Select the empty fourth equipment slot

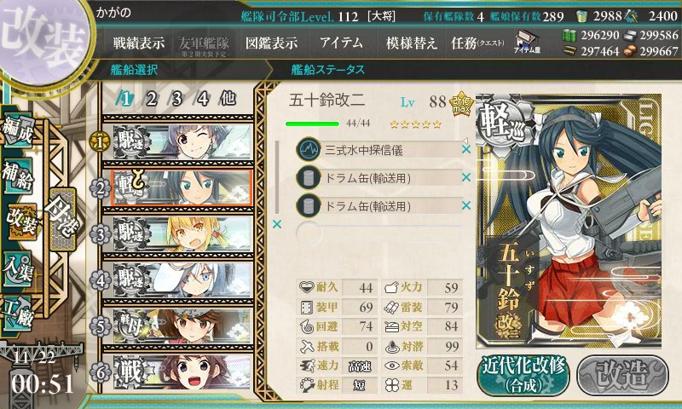point(379,233)
